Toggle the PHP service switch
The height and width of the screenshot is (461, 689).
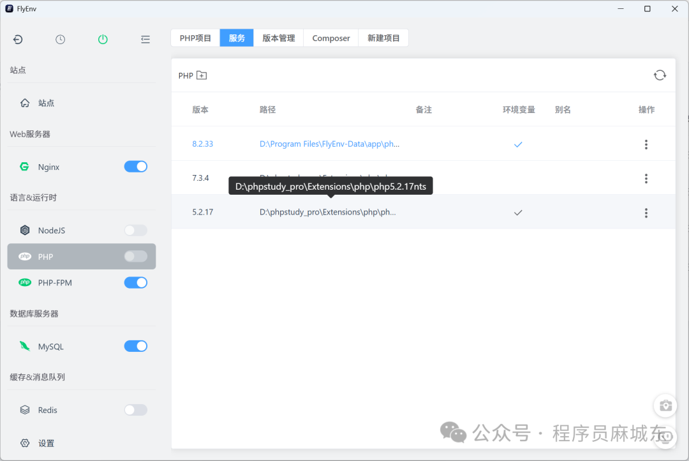pos(136,257)
